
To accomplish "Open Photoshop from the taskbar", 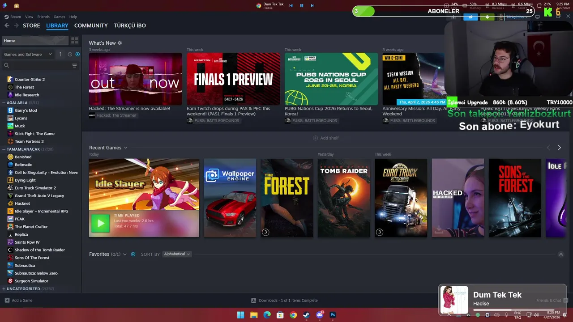I will tap(333, 315).
